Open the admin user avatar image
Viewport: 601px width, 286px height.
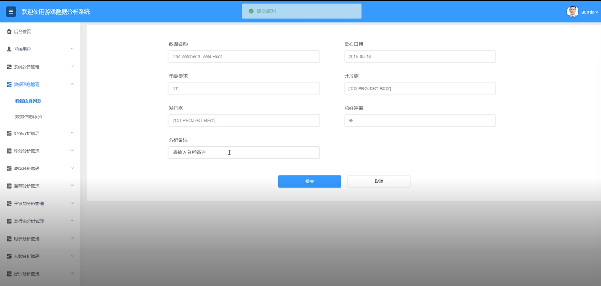pos(572,11)
